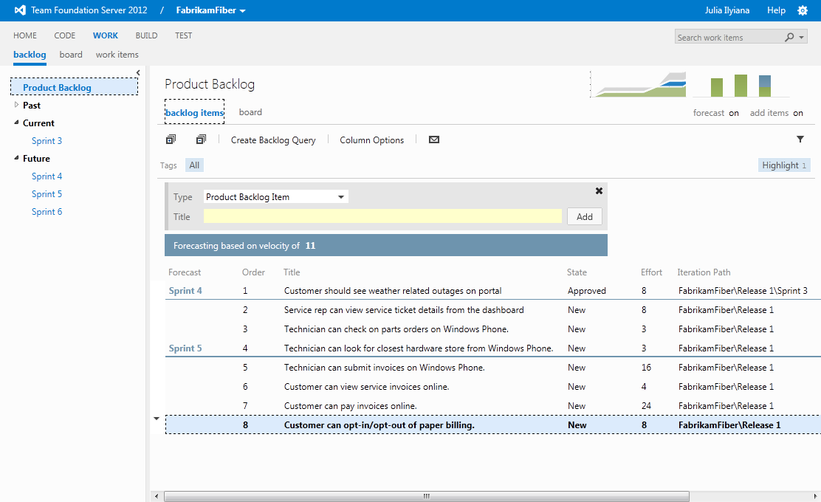This screenshot has height=502, width=821.
Task: Click the Effort column header
Action: tap(651, 272)
